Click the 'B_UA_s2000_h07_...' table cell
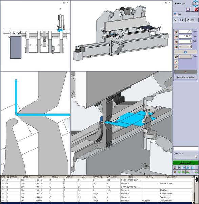Viewport: 199px width, 204px height. tap(131, 187)
